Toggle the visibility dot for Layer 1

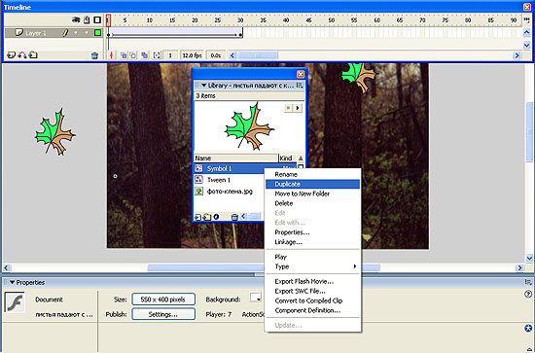tap(76, 33)
